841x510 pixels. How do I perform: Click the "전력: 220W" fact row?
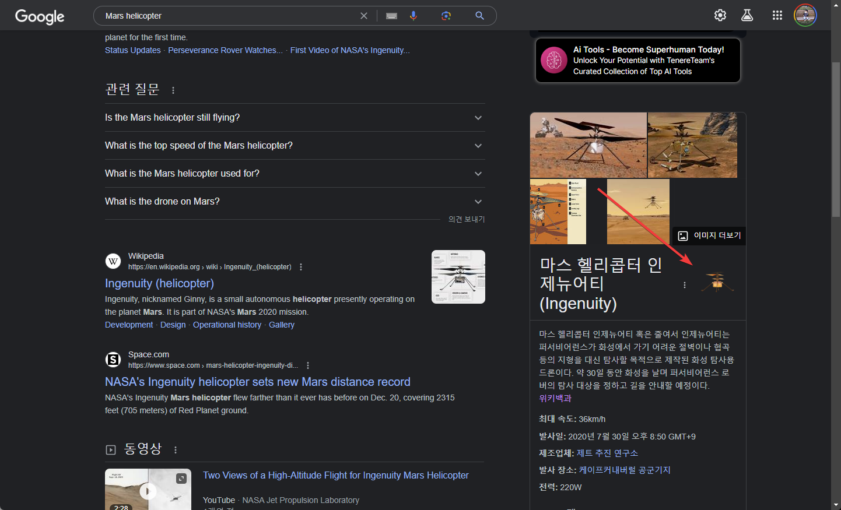pyautogui.click(x=560, y=487)
